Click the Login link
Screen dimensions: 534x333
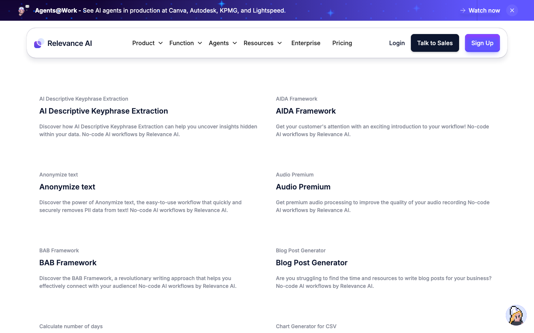tap(397, 43)
